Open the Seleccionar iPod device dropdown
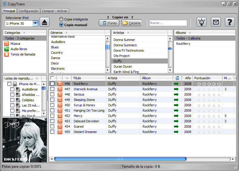 tap(35, 23)
